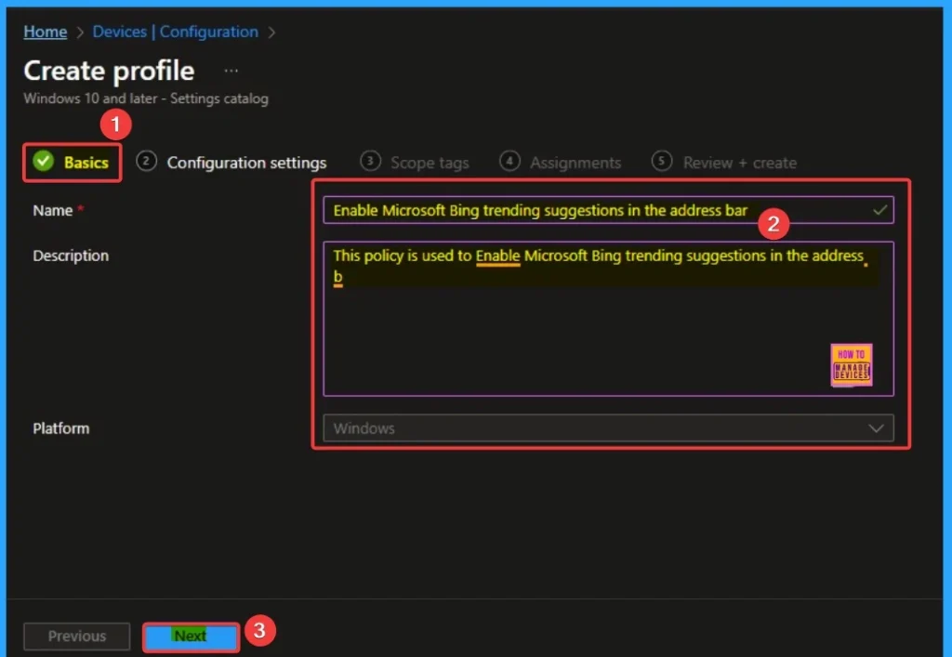Click the step 4 circle icon
The image size is (952, 657).
pos(510,162)
